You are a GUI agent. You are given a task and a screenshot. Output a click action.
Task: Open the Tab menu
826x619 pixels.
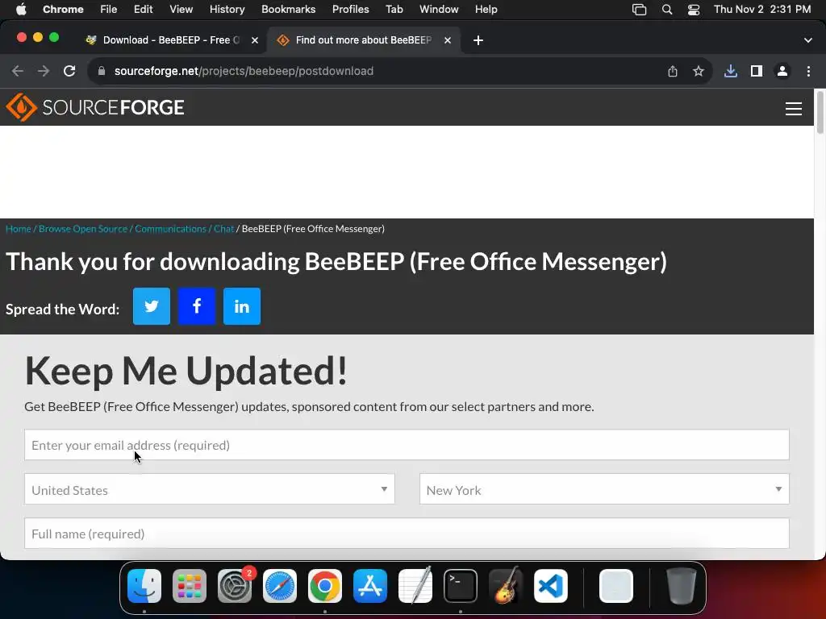[x=394, y=10]
